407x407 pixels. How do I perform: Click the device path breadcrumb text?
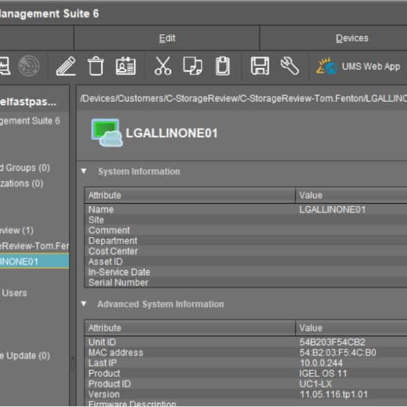[x=244, y=98]
